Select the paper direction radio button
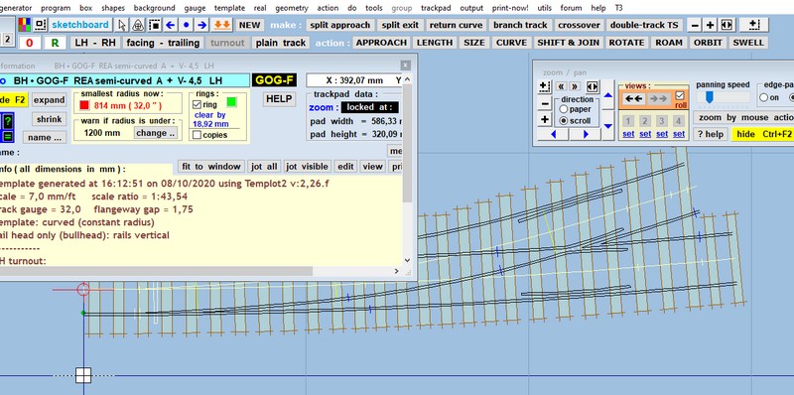Image resolution: width=794 pixels, height=395 pixels. (563, 109)
